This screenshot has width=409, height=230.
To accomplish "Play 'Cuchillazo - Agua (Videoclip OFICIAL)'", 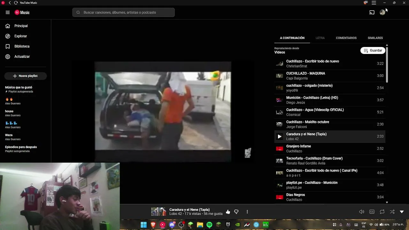I will pyautogui.click(x=330, y=112).
